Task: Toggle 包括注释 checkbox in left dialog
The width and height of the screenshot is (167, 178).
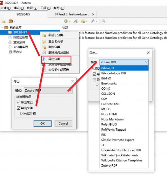Action: coord(22,114)
